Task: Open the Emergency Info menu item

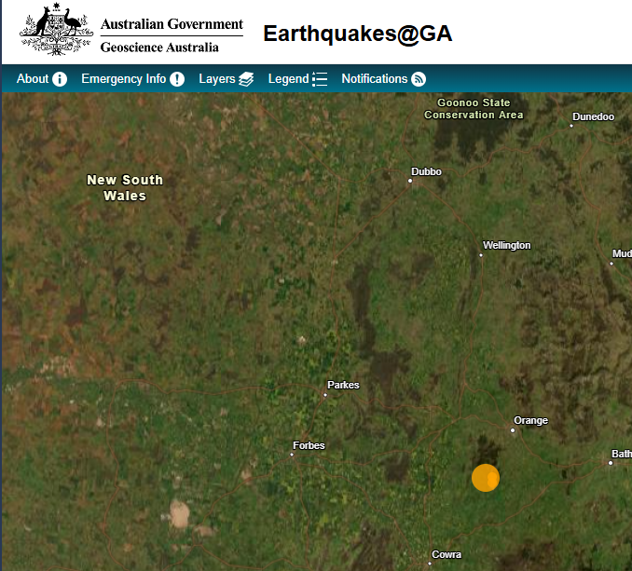Action: [123, 79]
